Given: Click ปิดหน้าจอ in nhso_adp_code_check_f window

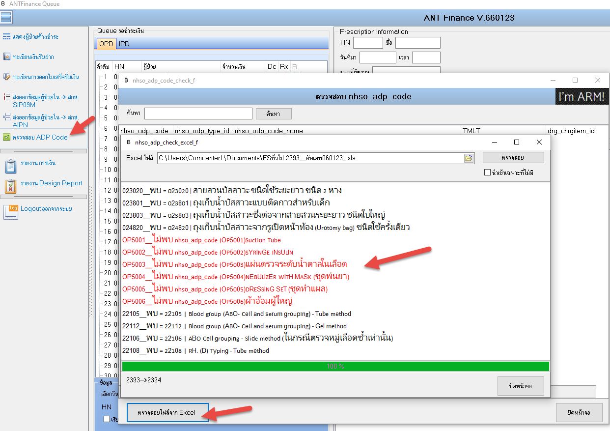Looking at the screenshot, I should coord(579,412).
